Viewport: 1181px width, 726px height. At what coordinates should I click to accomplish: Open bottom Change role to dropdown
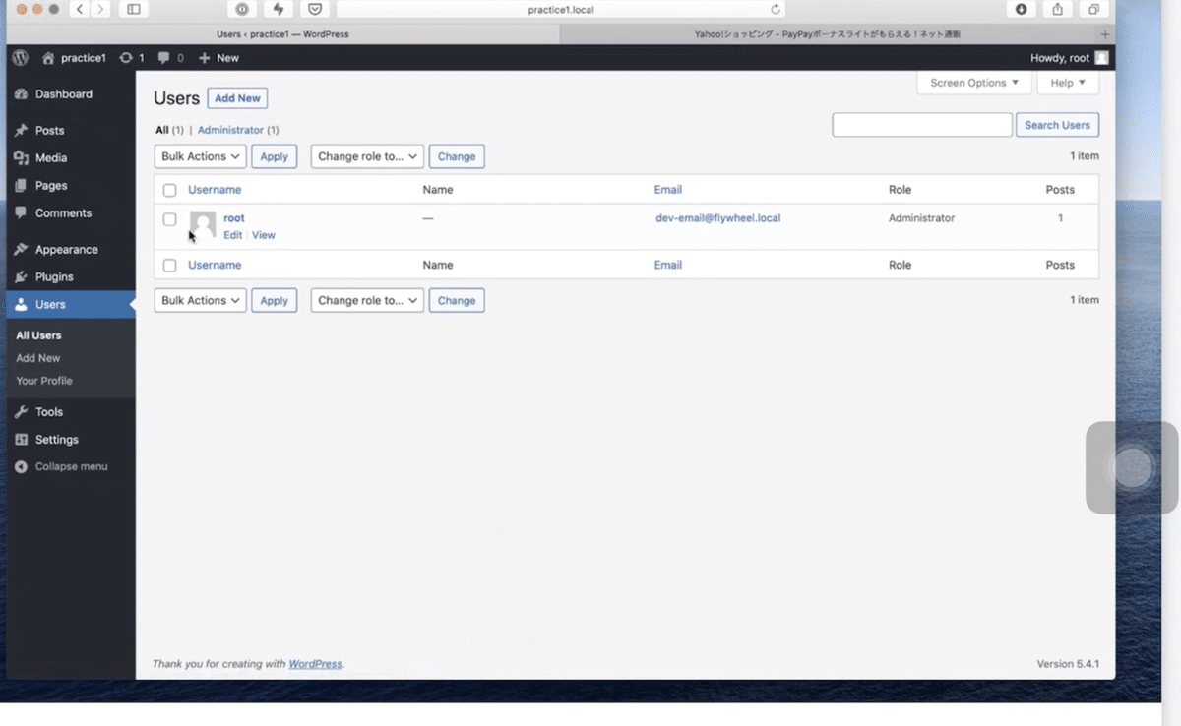click(367, 301)
